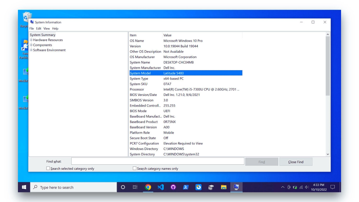Select the System Type x64-based PC row
Screen dimensions: 359x202
186,79
